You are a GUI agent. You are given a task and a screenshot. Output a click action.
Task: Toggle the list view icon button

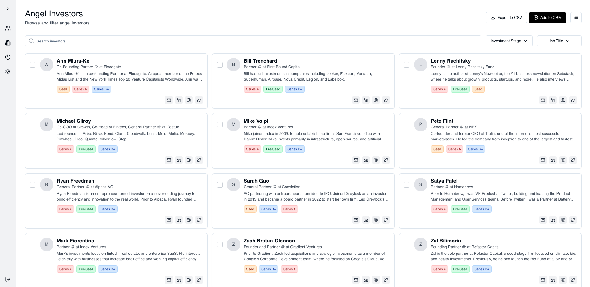click(576, 18)
